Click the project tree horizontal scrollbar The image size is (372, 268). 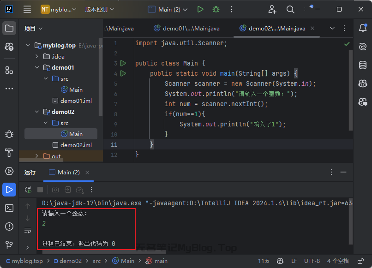[x=41, y=160]
